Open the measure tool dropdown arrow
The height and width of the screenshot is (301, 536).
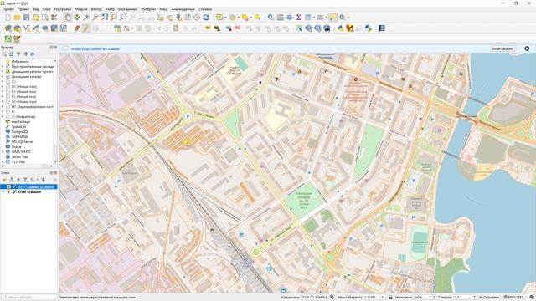(327, 18)
